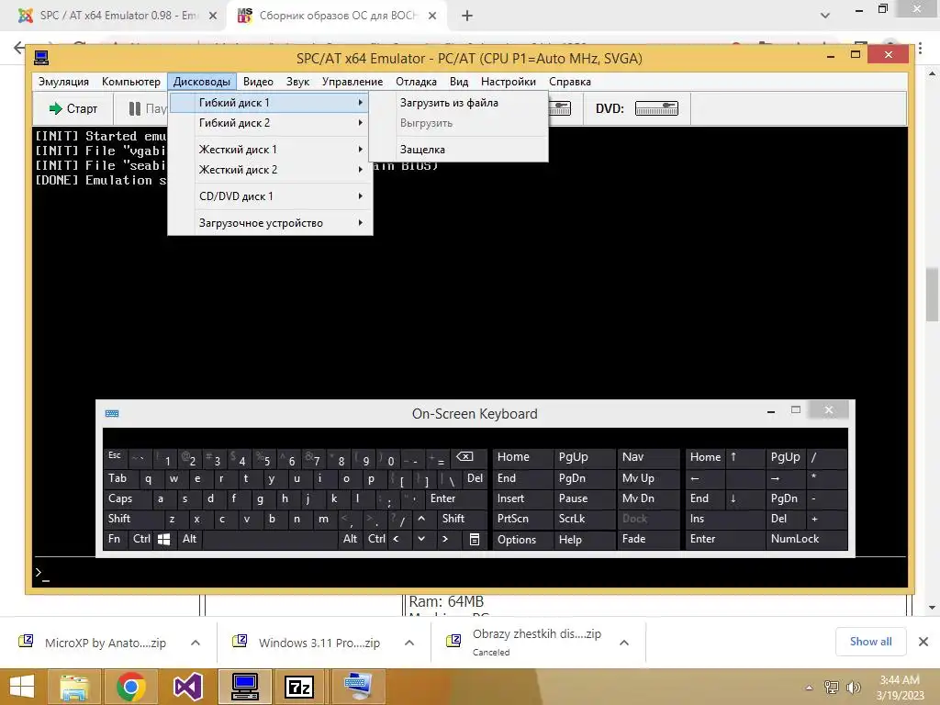Select Защелка menu entry
The image size is (940, 705).
coord(459,150)
